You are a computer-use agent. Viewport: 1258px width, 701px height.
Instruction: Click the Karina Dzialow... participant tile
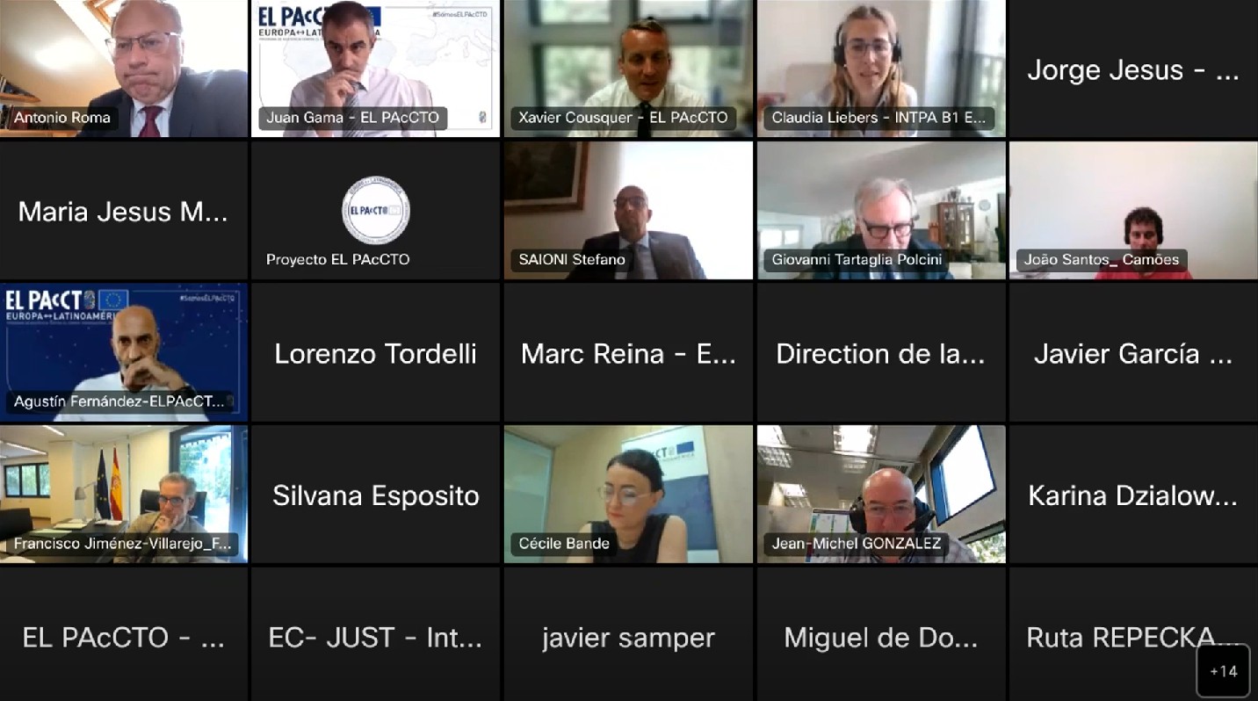[1133, 495]
